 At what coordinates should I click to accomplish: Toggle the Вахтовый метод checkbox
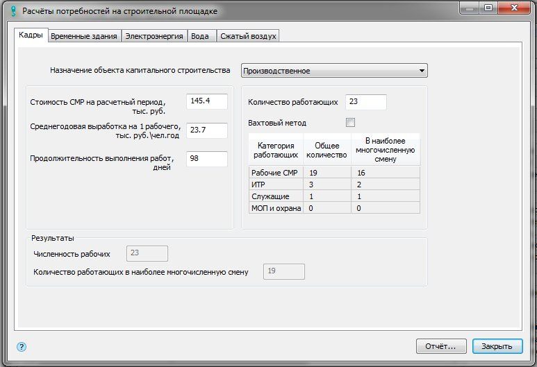[350, 123]
